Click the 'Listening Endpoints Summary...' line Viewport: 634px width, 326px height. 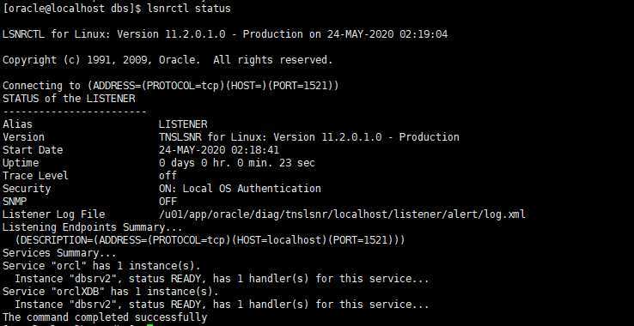point(93,227)
